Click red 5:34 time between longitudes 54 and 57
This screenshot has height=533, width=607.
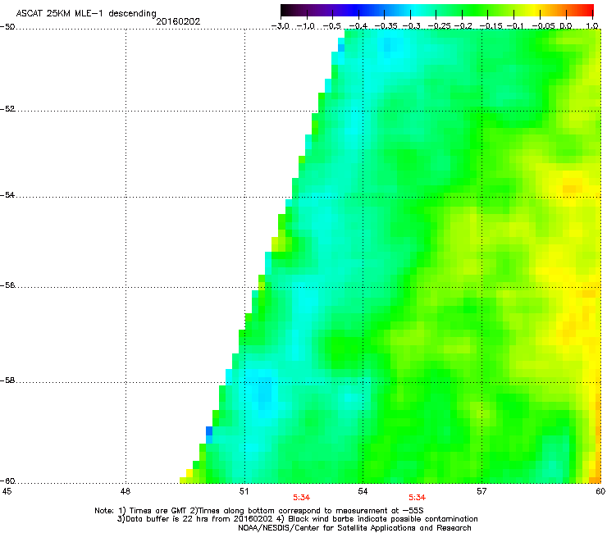click(417, 498)
